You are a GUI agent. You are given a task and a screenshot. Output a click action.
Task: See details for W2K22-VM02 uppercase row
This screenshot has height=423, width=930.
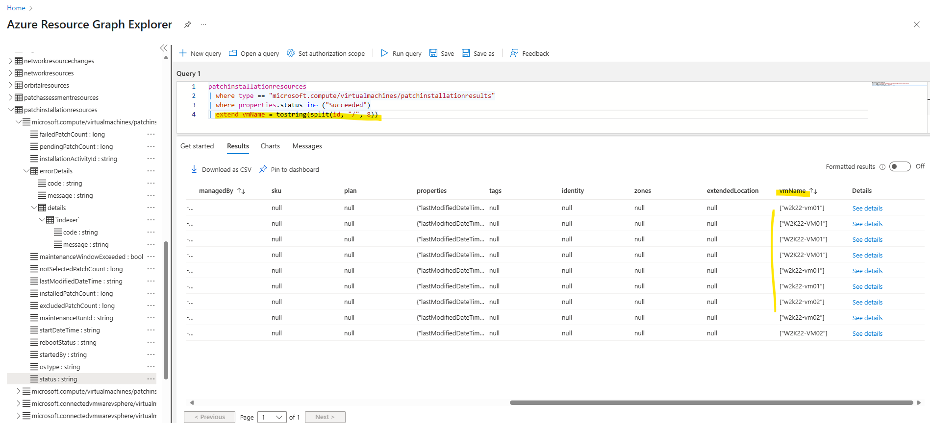[867, 333]
